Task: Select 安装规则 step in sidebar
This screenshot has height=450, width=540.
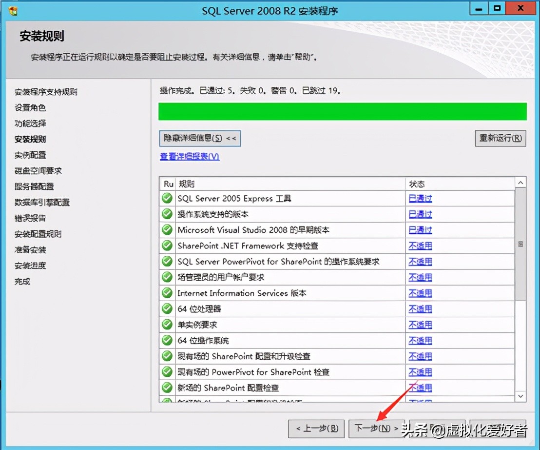Action: pyautogui.click(x=30, y=139)
